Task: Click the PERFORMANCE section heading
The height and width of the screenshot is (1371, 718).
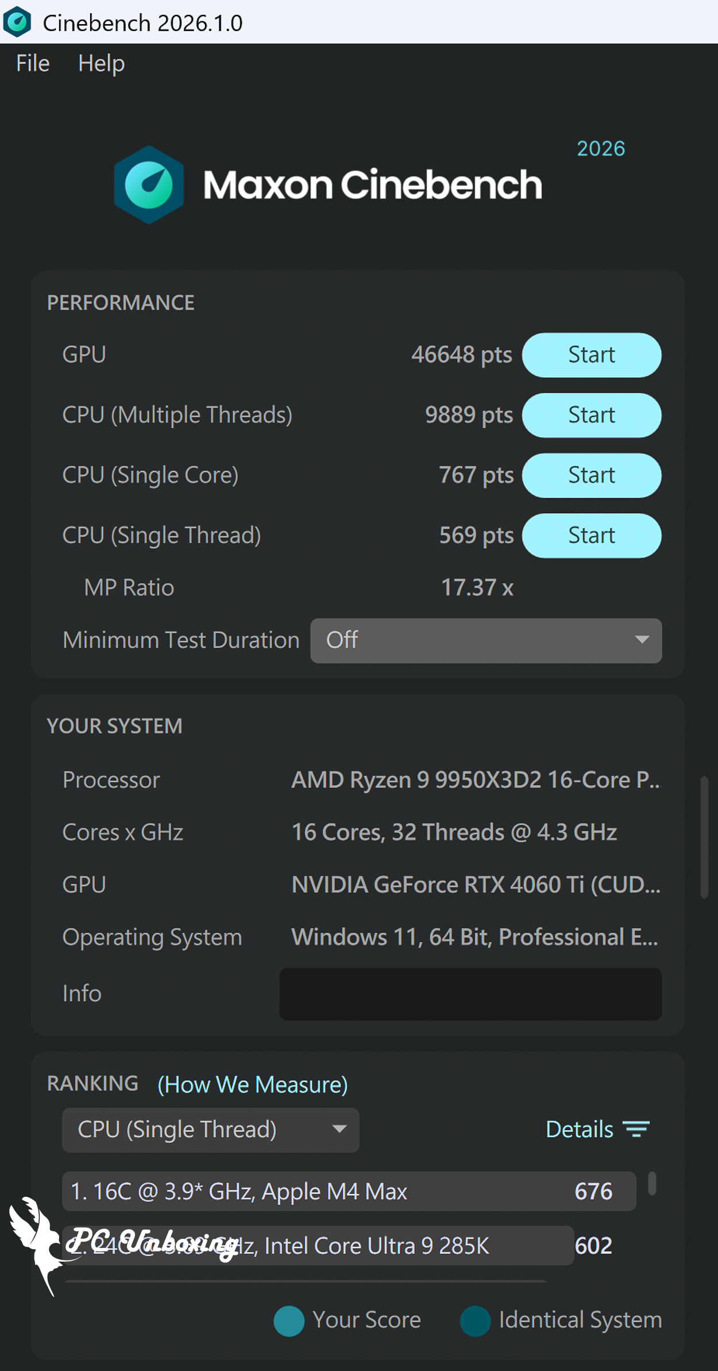Action: tap(121, 303)
